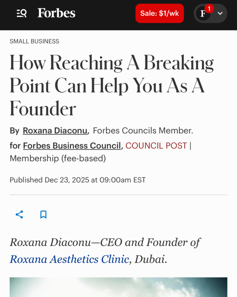
Task: Visit the Roxana Aesthetics Clinic link
Action: tap(69, 259)
